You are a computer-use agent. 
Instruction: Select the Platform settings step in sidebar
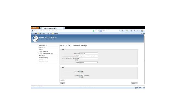coord(44,58)
